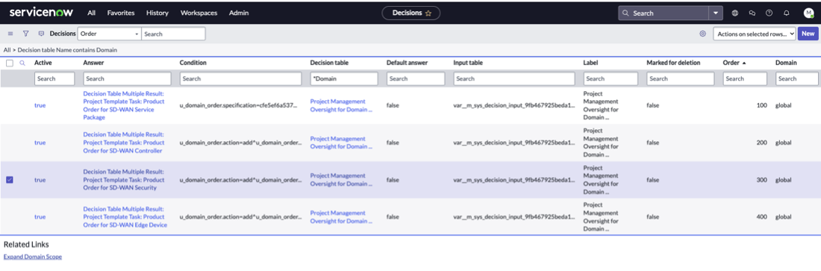Image resolution: width=821 pixels, height=271 pixels.
Task: Click the Input table column search field
Action: [x=514, y=78]
